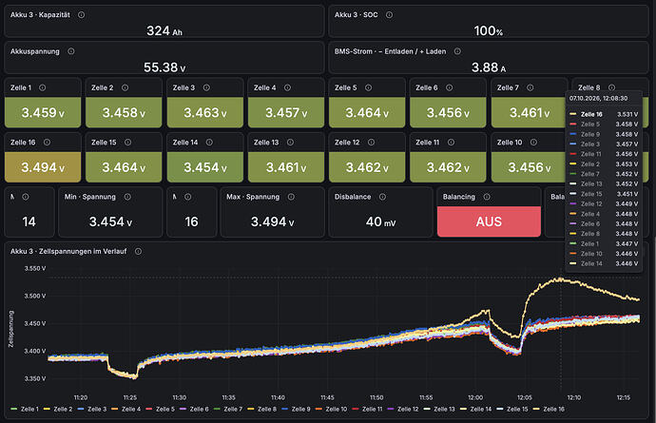
Task: Open the Zelle 13 info icon
Action: [x=290, y=143]
